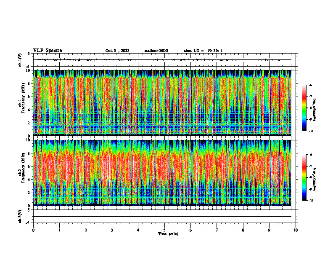Click the "-10" label on ch.2 colorbar

tap(311, 201)
